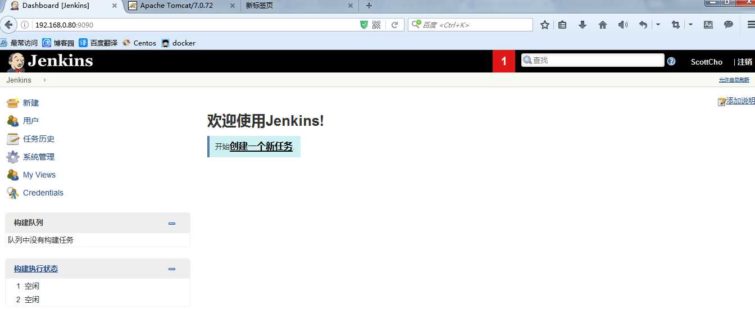755x309 pixels.
Task: Click the My Views sidebar icon
Action: point(13,175)
